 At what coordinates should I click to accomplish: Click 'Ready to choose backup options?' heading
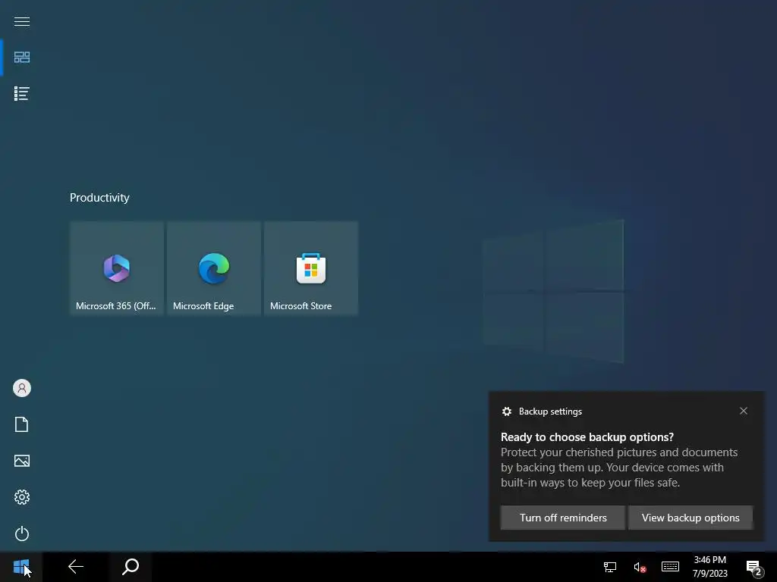[587, 437]
